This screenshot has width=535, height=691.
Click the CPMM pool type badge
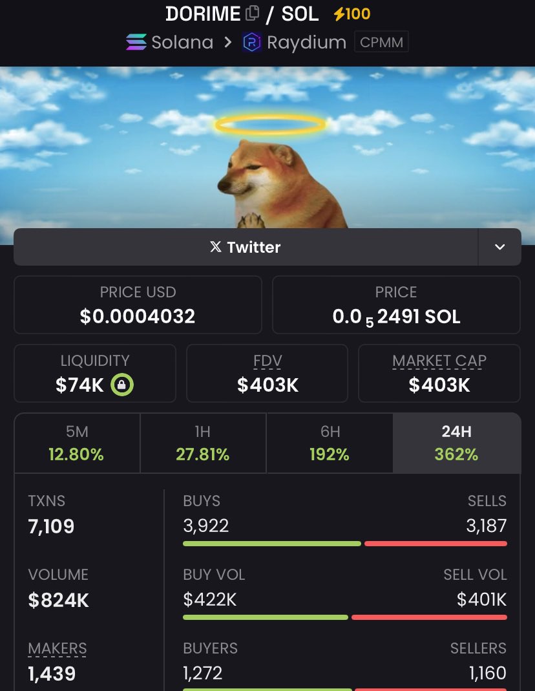point(381,42)
